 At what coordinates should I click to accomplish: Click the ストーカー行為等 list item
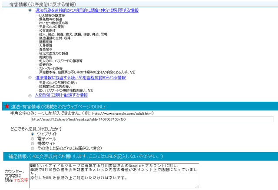[50, 68]
